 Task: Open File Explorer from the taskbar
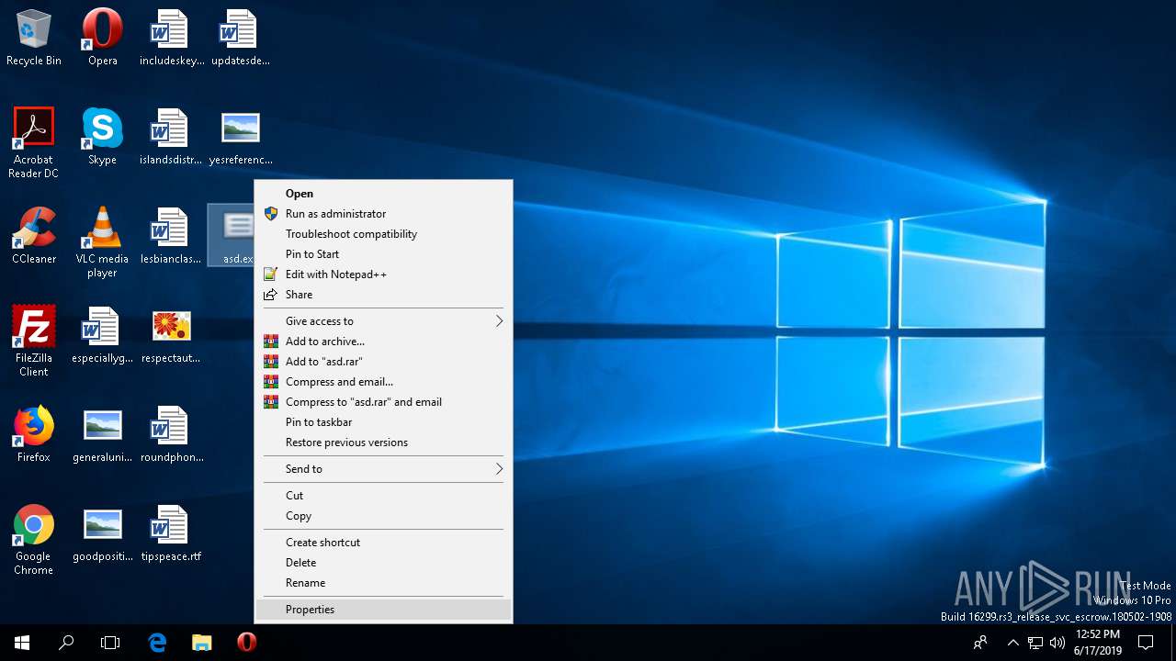(x=201, y=643)
